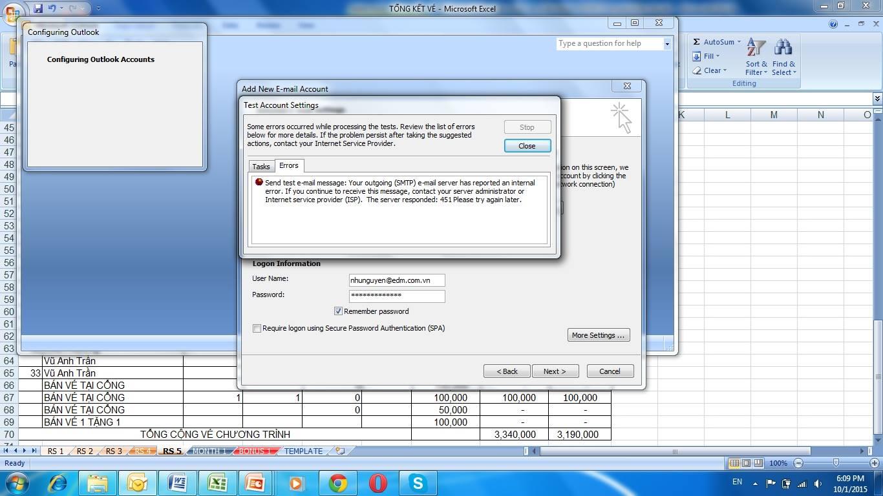
Task: Switch to Page Break Preview in status bar
Action: coord(758,463)
